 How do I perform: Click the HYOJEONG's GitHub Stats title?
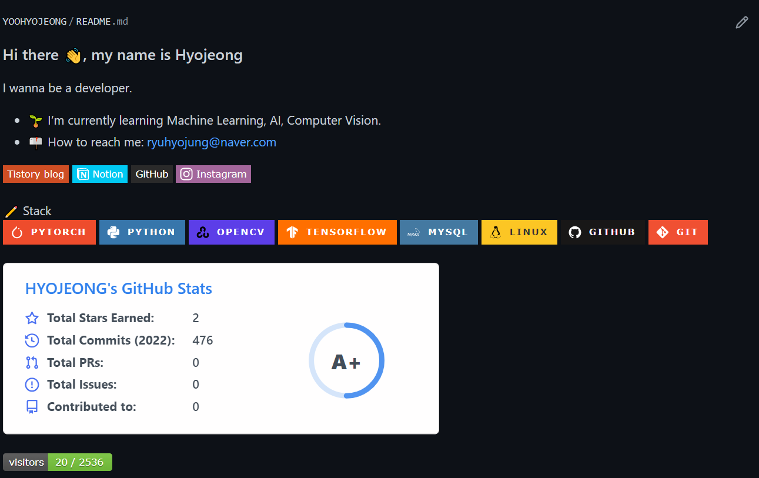tap(119, 289)
